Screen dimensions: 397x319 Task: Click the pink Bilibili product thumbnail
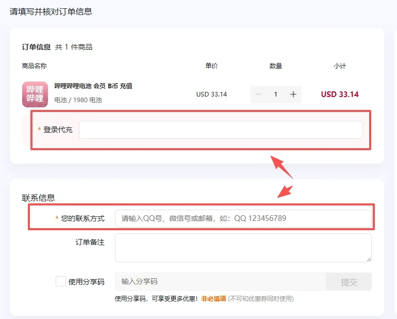click(x=35, y=94)
